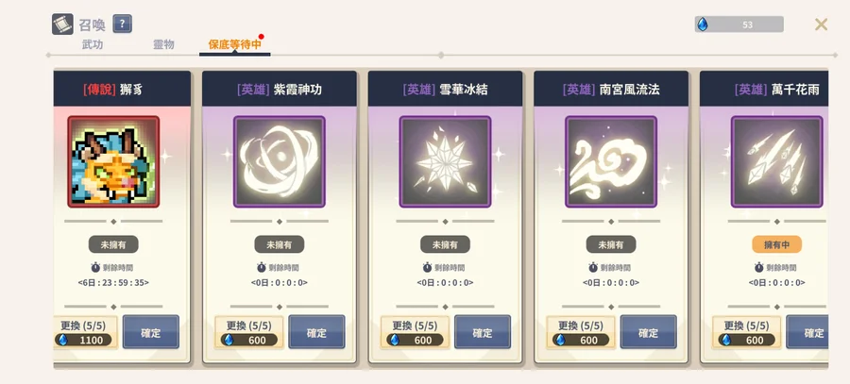This screenshot has width=850, height=384.
Task: Click the 雪華冰結 ice crystal skill icon
Action: [x=445, y=161]
